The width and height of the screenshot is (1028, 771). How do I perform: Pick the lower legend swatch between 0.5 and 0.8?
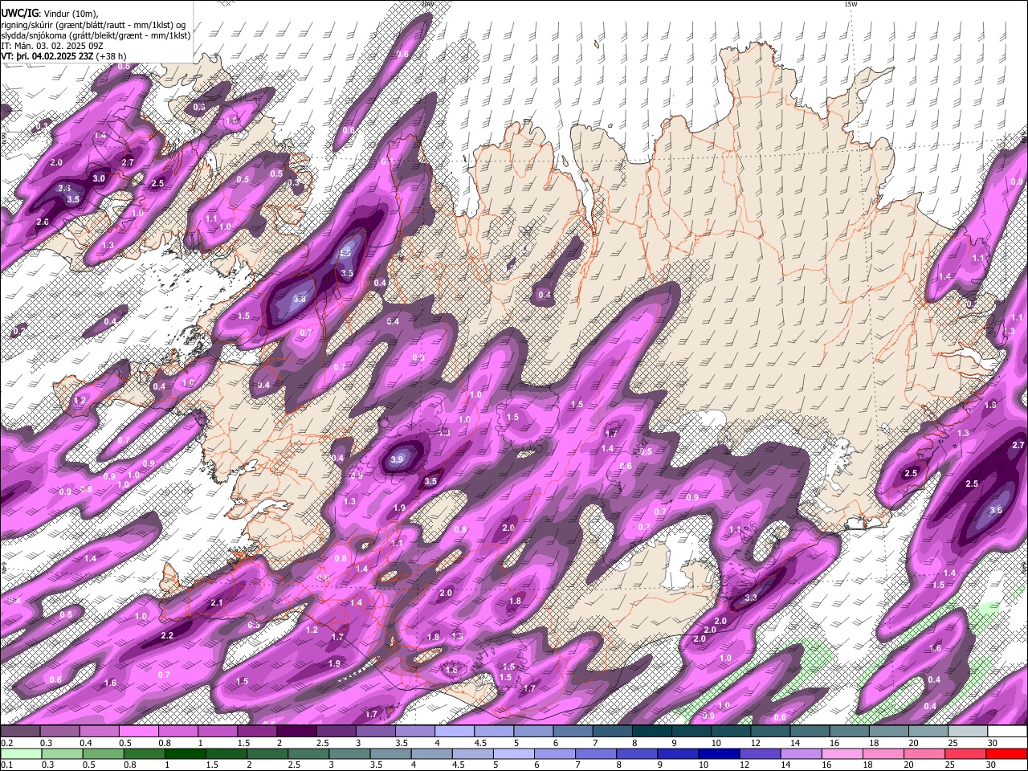pos(102,754)
